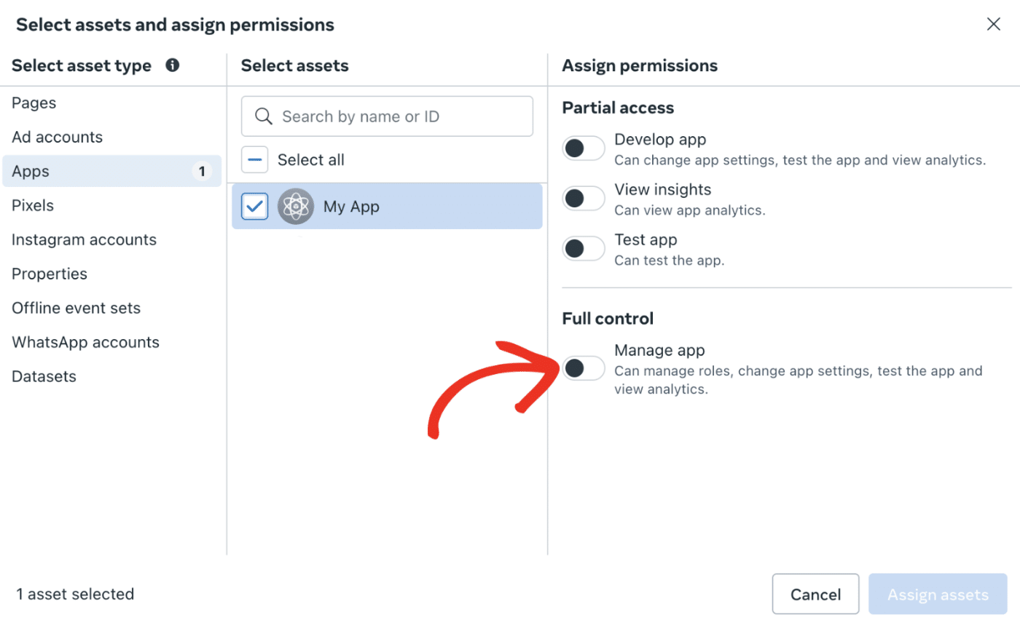Viewport: 1020px width, 628px height.
Task: Close the assign permissions dialog
Action: pos(993,24)
